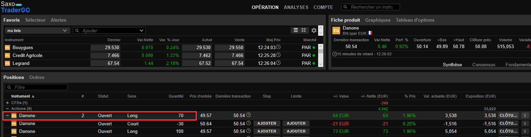Switch watchlist to grid view icon
The width and height of the screenshot is (531, 137).
(304, 30)
